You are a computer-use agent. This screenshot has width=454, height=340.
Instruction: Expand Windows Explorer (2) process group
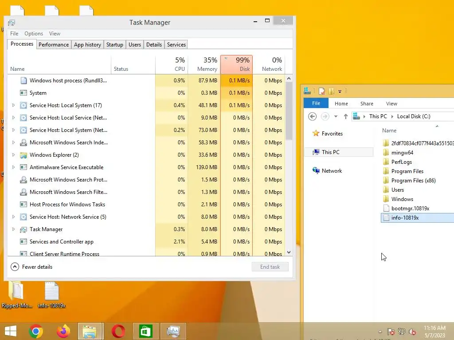[13, 155]
